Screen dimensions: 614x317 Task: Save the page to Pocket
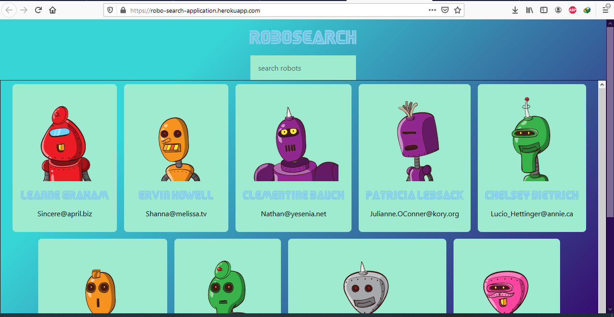(x=445, y=10)
